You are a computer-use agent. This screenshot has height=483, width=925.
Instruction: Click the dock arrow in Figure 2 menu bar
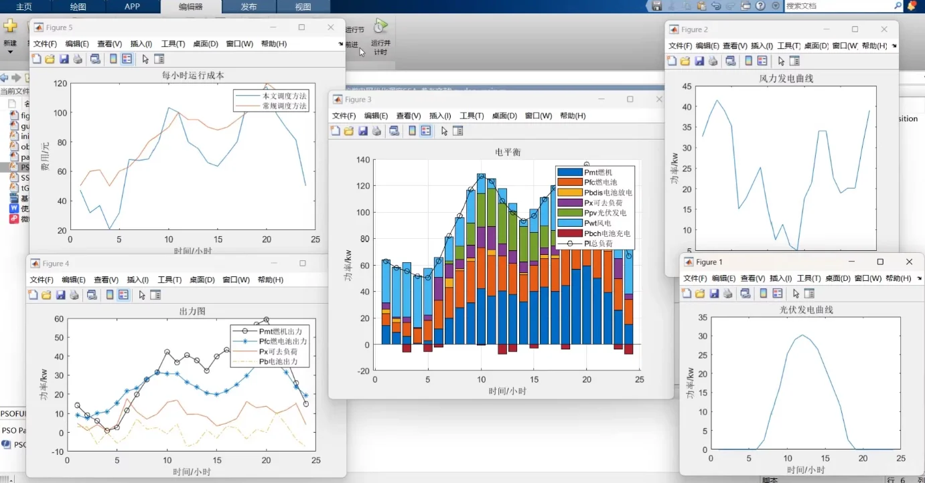[894, 45]
